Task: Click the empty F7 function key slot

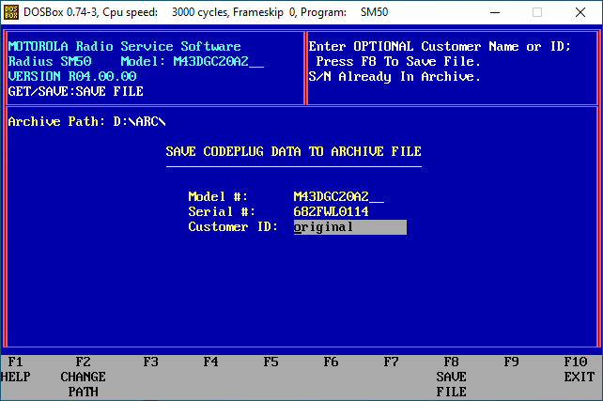Action: click(x=391, y=362)
